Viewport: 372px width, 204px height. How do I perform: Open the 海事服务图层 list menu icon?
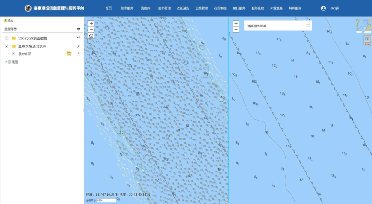[x=308, y=26]
